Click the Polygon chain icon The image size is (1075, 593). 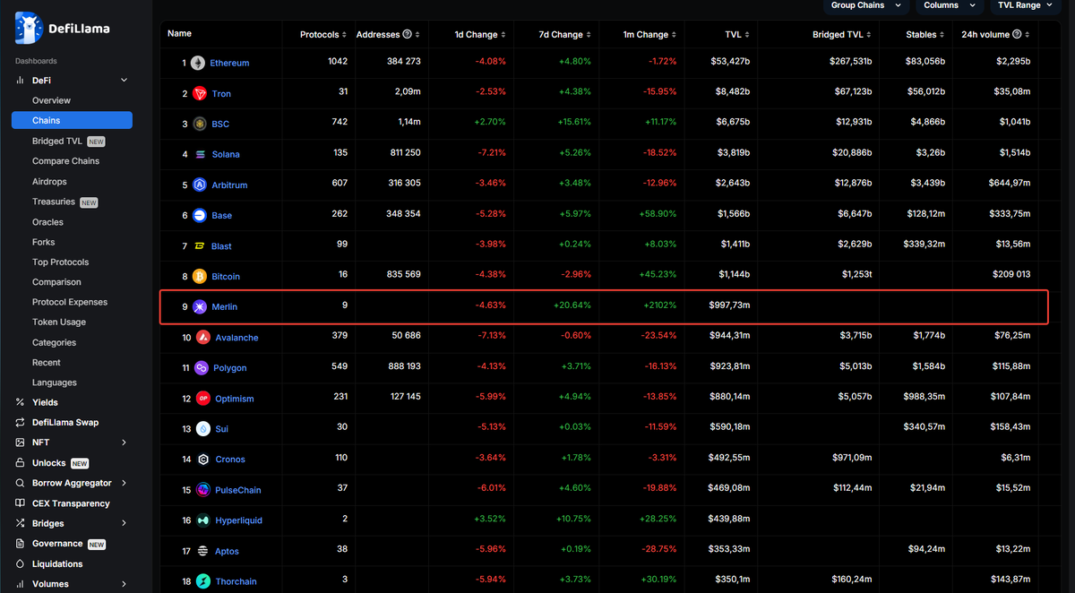point(202,367)
